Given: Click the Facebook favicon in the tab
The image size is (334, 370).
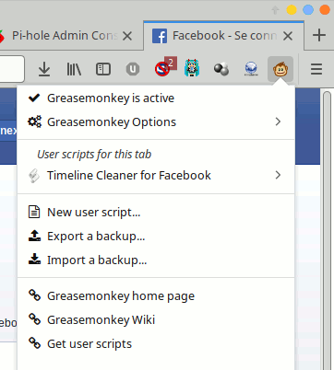Looking at the screenshot, I should point(160,36).
